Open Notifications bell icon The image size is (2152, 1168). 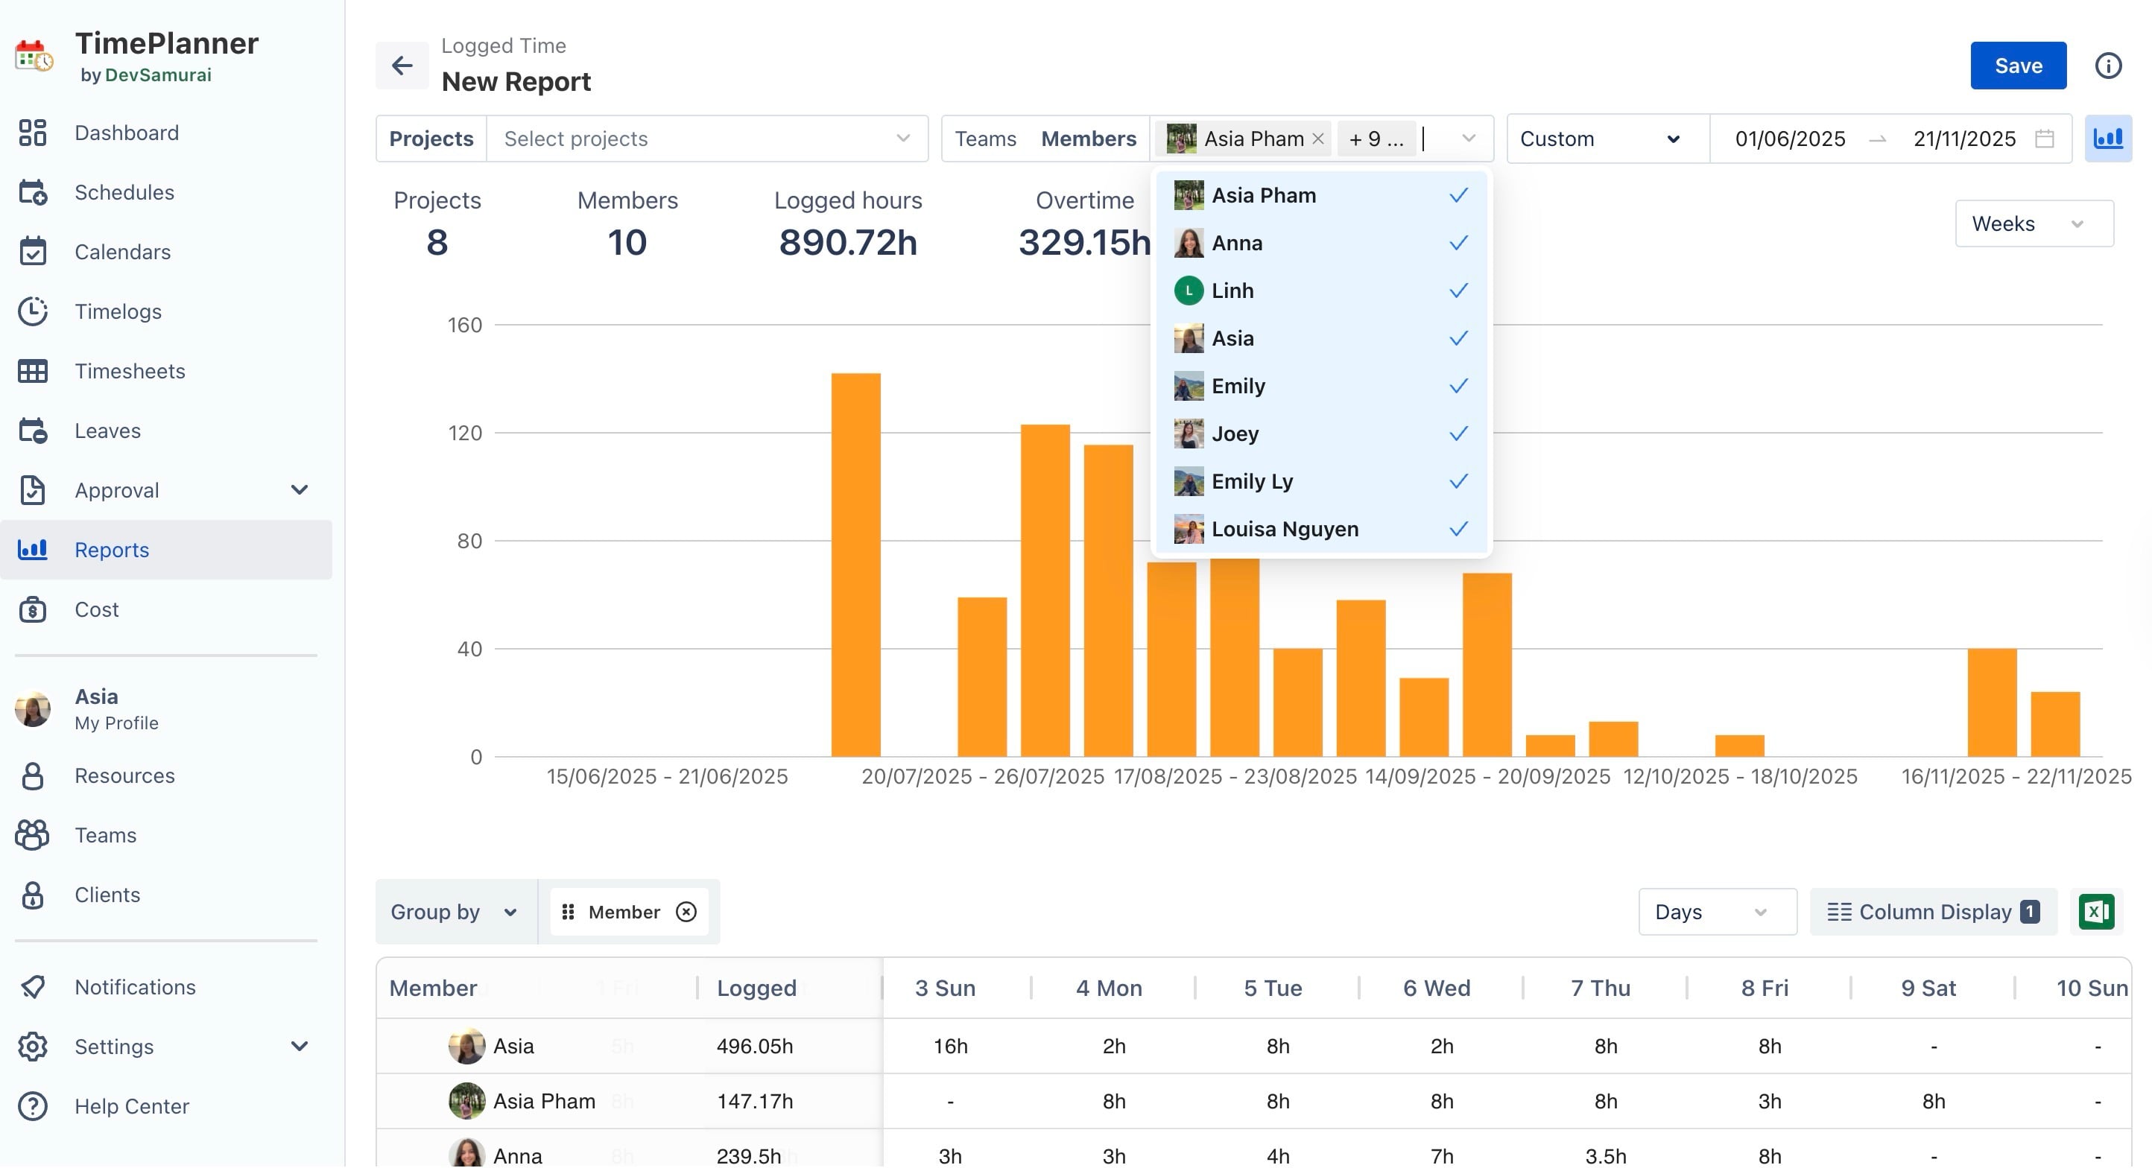(33, 987)
